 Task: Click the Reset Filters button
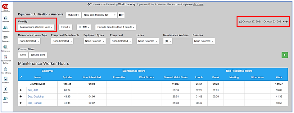coord(38,55)
